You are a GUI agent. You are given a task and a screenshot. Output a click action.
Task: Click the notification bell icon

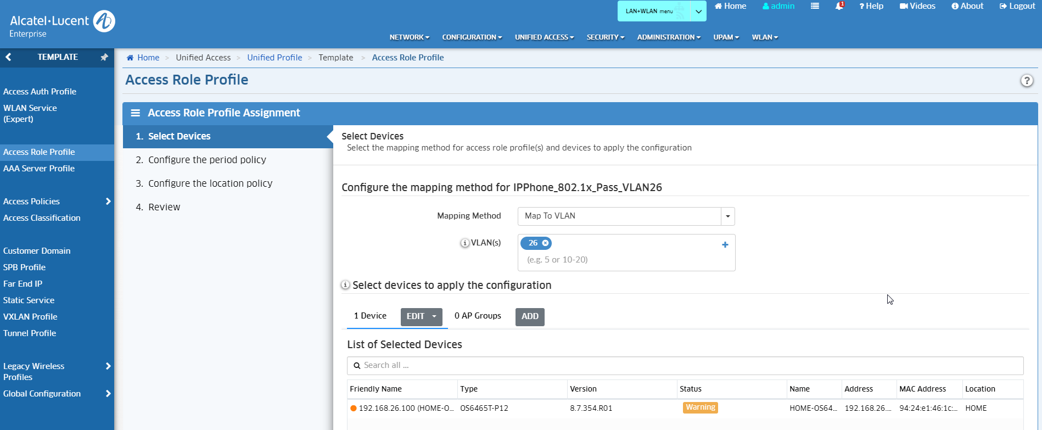[x=839, y=6]
